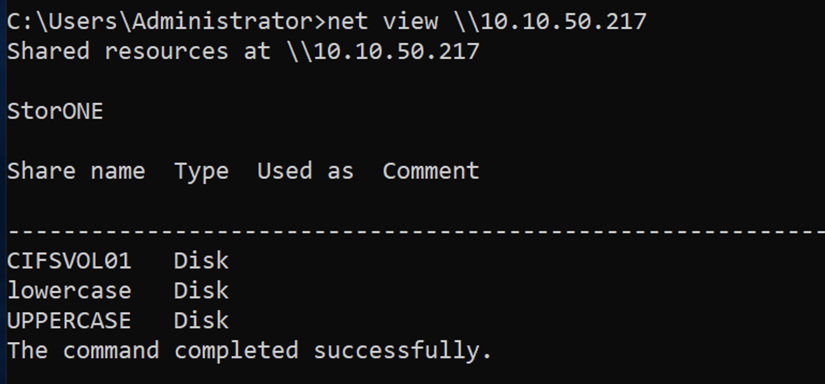This screenshot has height=384, width=825.
Task: Click Disk type next to UPPERCASE
Action: coord(201,320)
